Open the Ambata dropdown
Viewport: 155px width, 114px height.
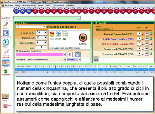tap(79, 60)
